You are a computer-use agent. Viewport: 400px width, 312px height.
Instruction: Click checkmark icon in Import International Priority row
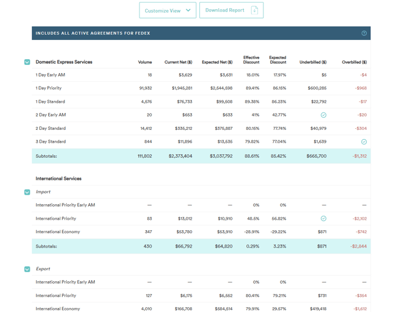tap(324, 219)
